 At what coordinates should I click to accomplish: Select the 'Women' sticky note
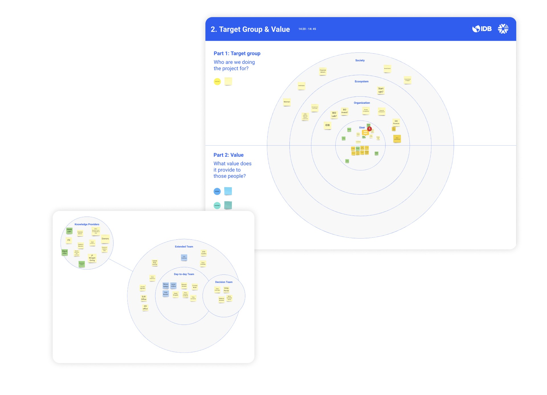287,102
